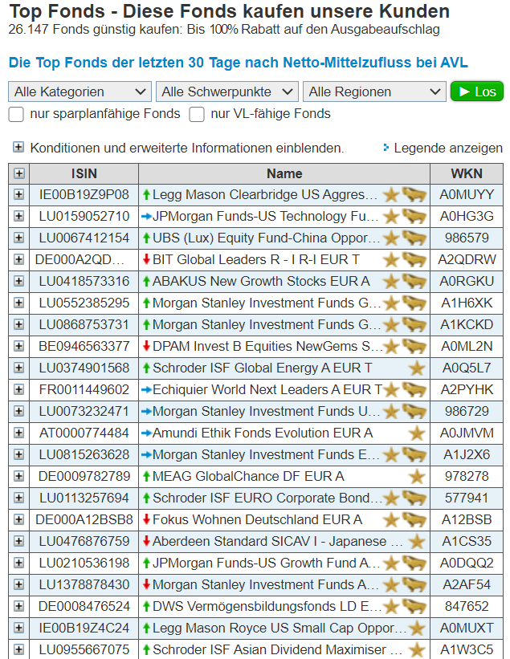
Task: Click bull icon for Schroder ISF EURO Corporate Bond
Action: click(414, 498)
